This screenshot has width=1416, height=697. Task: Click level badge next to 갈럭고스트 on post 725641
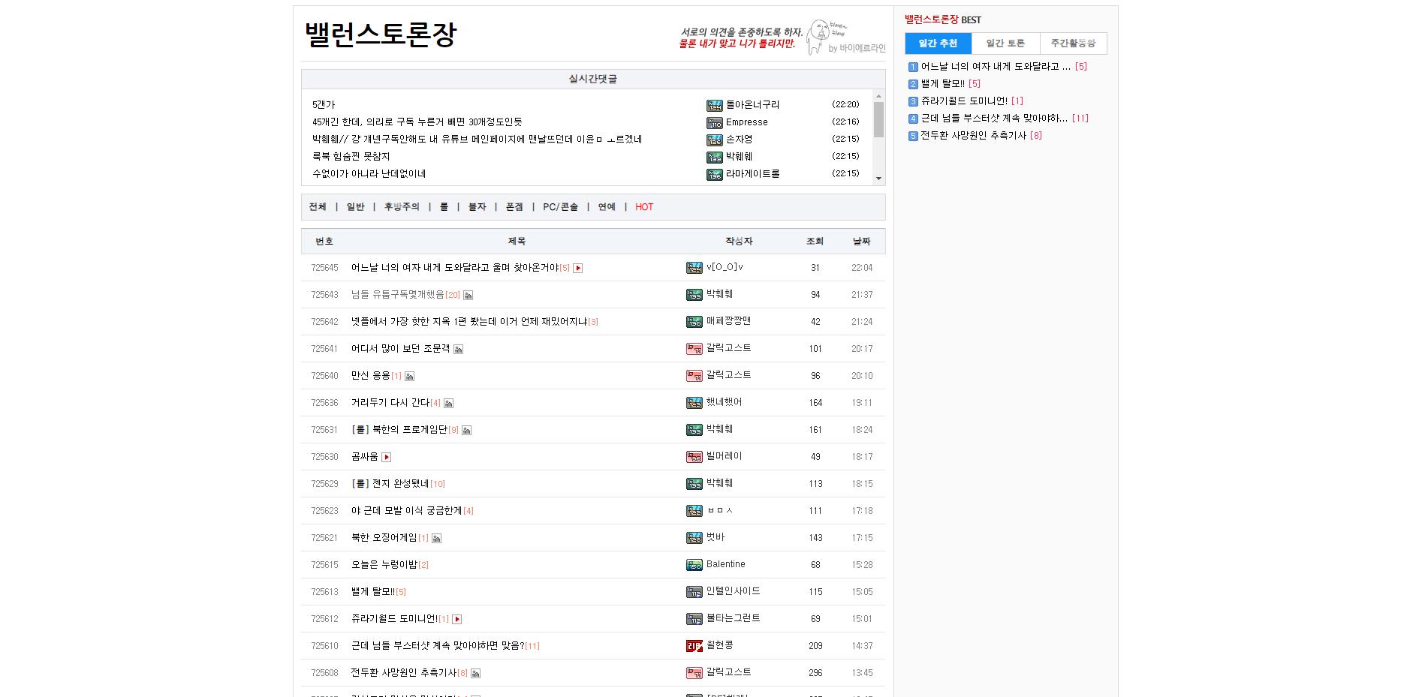[694, 349]
